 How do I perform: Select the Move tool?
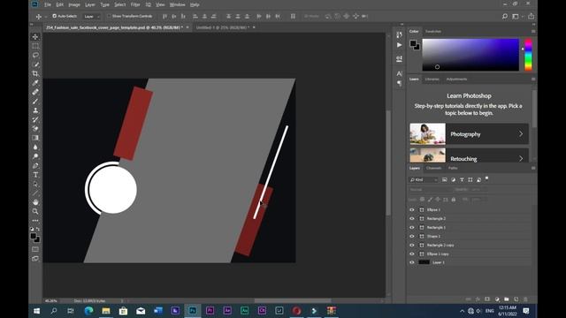point(35,37)
